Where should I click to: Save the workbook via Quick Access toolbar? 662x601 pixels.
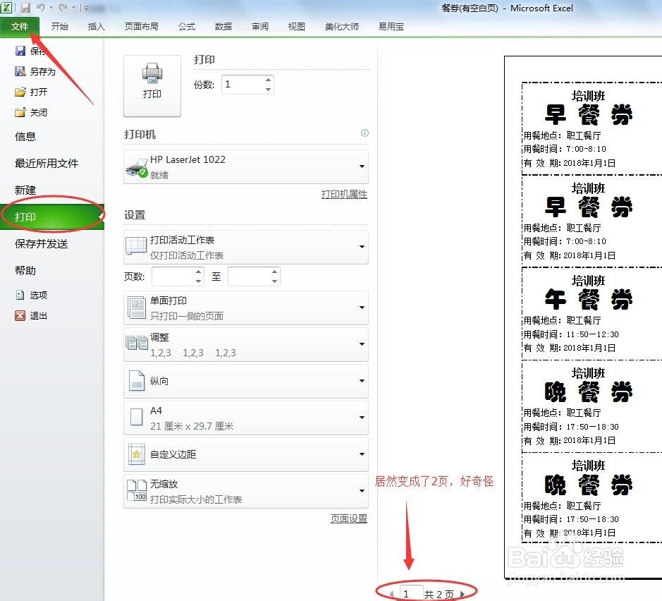tap(27, 6)
